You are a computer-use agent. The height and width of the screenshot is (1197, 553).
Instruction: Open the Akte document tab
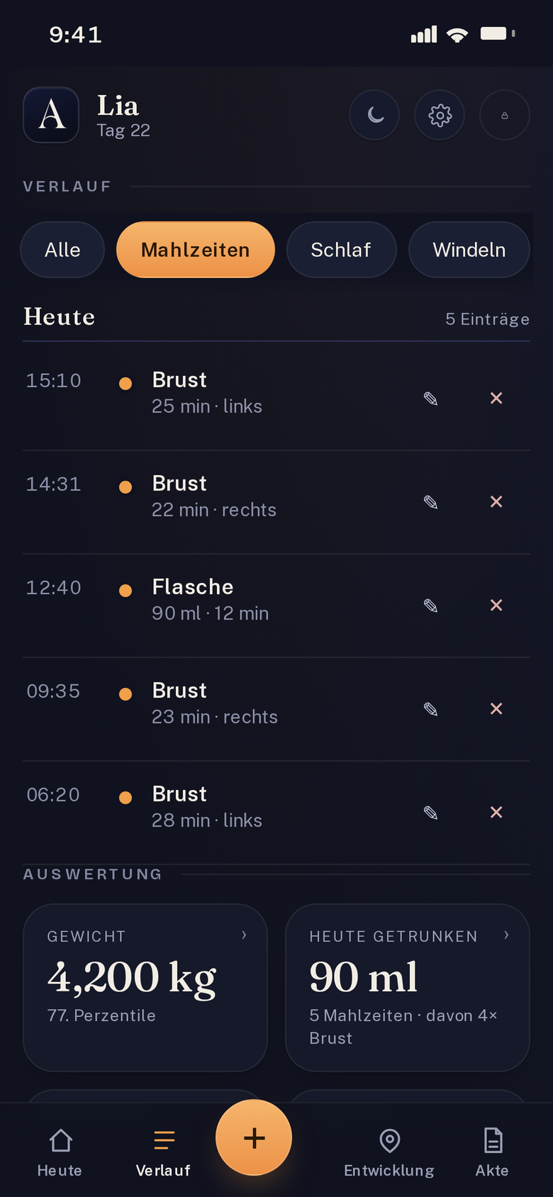(x=492, y=1153)
